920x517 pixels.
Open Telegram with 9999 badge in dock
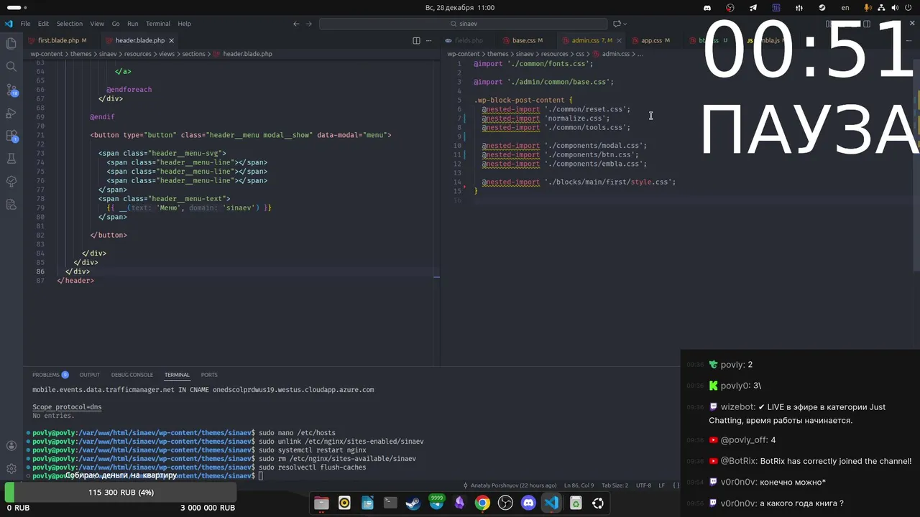[x=436, y=503]
